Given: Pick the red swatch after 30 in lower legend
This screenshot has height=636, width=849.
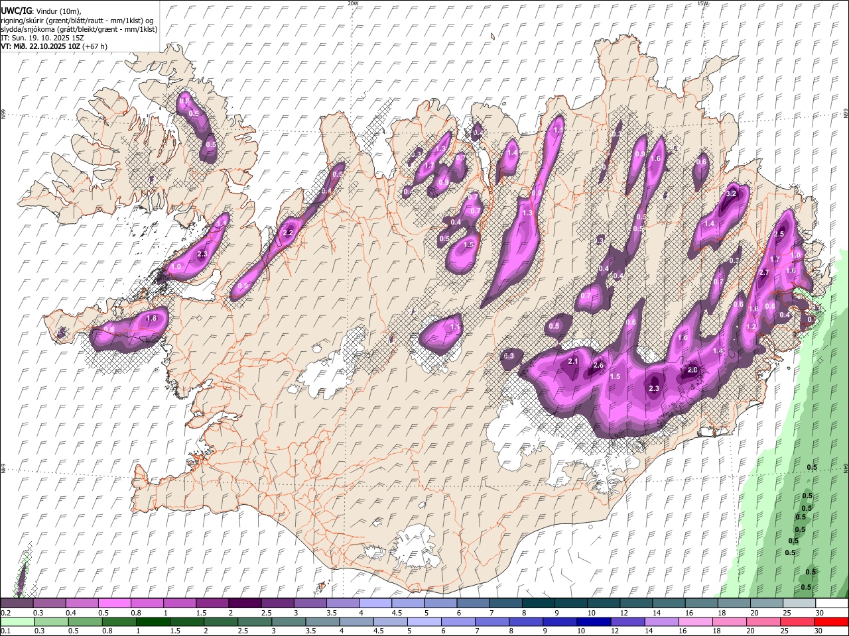Looking at the screenshot, I should (x=832, y=621).
